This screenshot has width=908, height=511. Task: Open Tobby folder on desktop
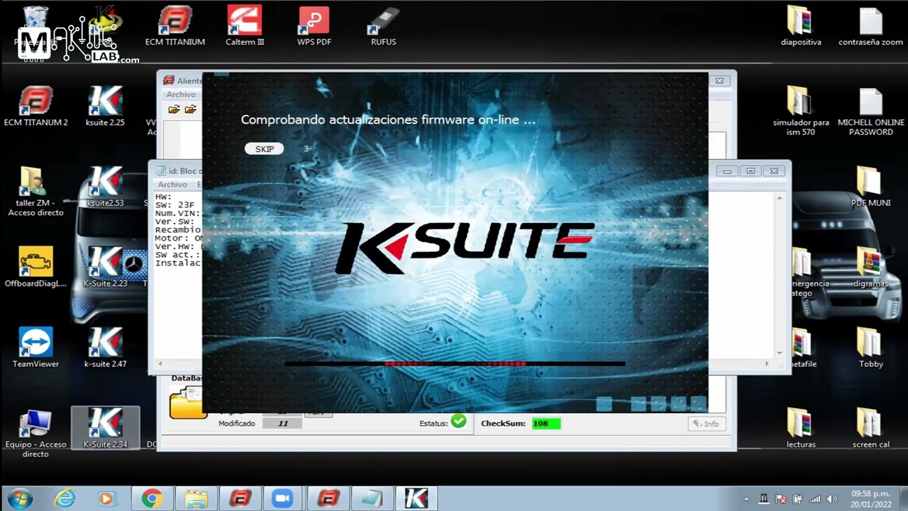870,348
